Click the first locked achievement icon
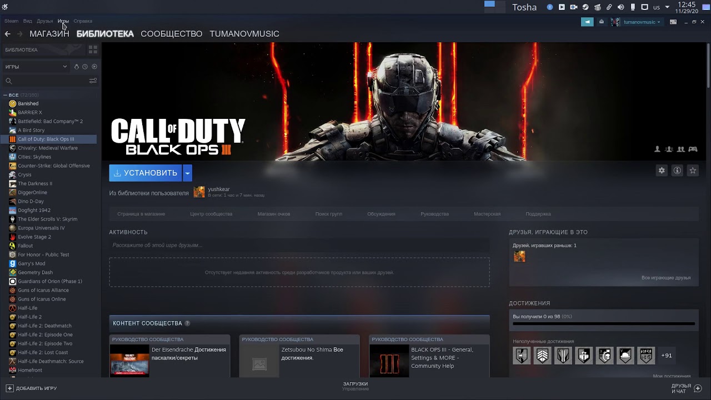 pos(522,356)
